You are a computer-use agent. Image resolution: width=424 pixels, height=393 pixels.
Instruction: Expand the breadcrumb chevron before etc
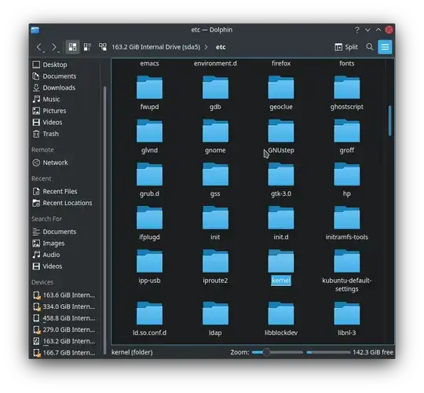(207, 47)
